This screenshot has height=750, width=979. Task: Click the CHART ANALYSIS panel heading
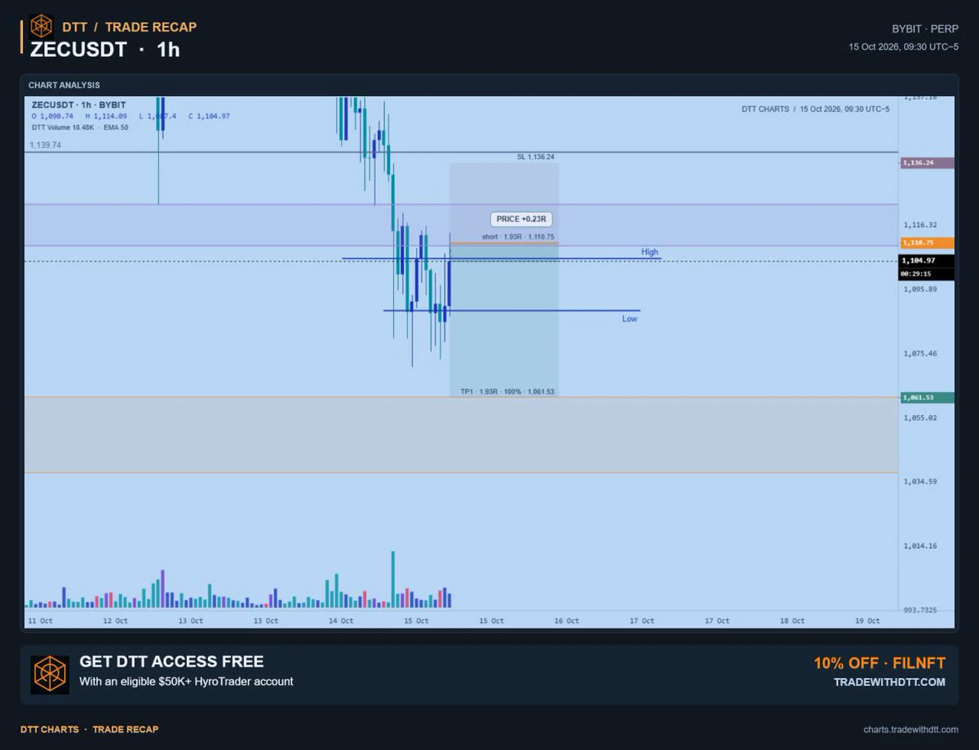(64, 86)
